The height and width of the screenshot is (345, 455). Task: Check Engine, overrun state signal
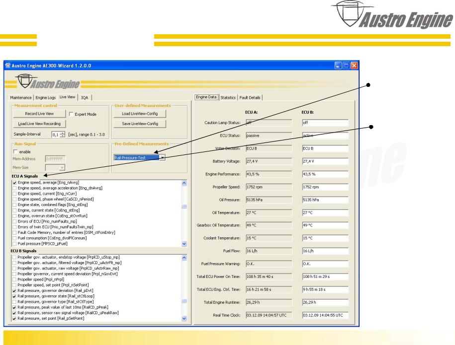click(14, 216)
